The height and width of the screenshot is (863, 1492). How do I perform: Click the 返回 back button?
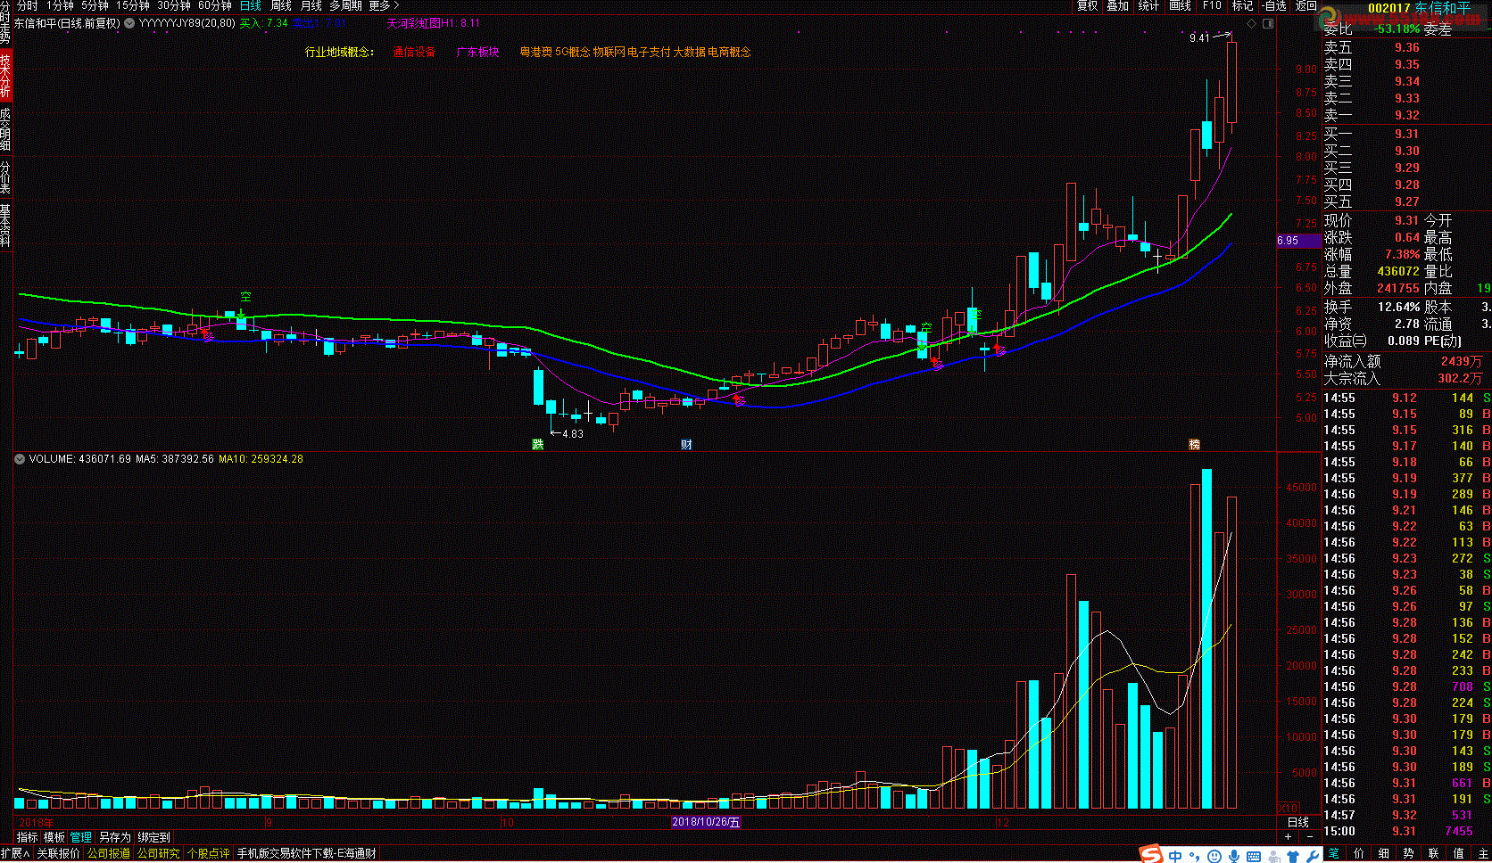tap(1305, 5)
